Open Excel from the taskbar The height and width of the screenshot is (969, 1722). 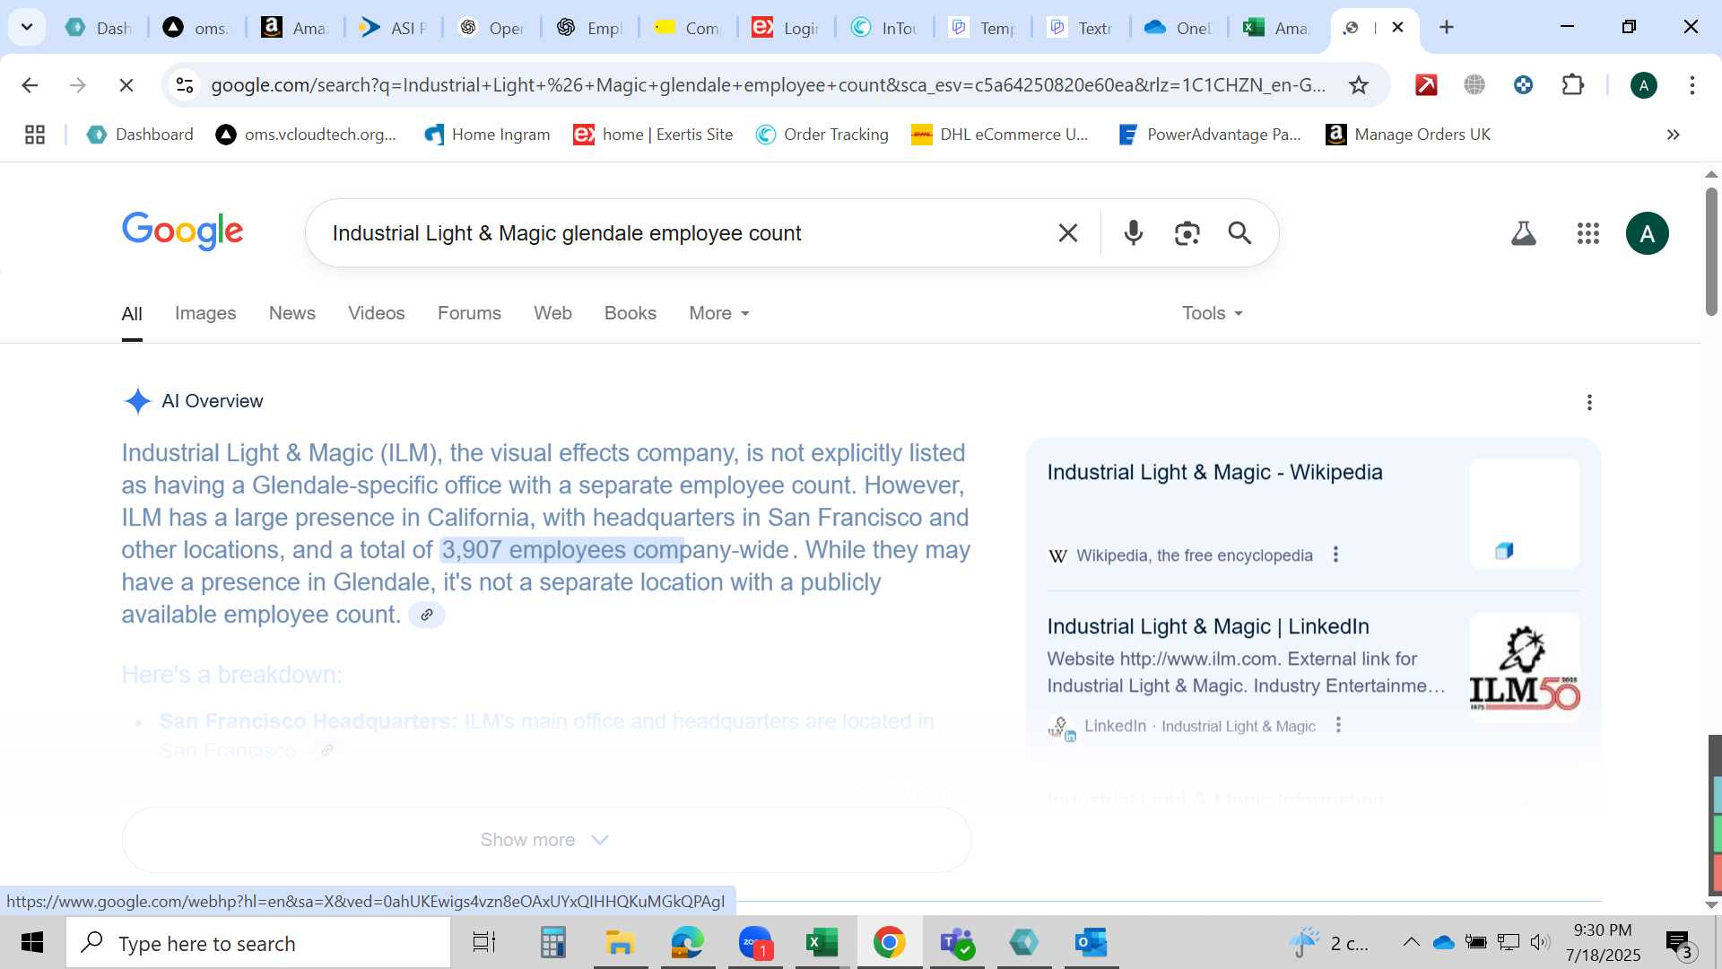pos(822,943)
